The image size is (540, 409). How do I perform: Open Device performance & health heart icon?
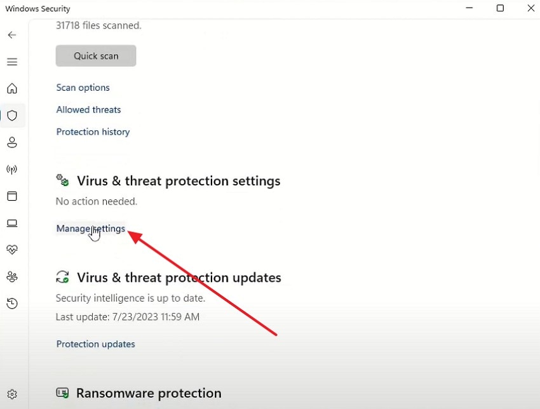12,250
